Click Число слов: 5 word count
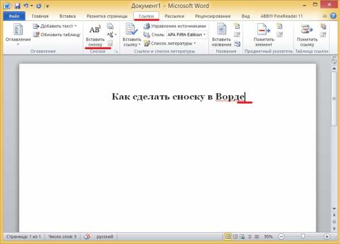The width and height of the screenshot is (340, 244). click(62, 237)
